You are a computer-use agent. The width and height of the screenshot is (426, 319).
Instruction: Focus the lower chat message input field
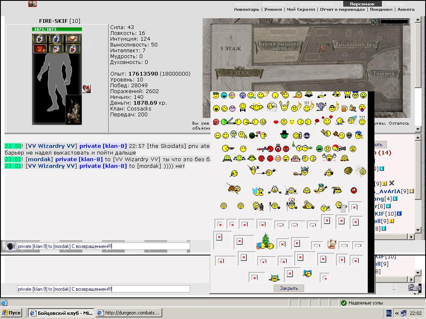click(x=104, y=289)
